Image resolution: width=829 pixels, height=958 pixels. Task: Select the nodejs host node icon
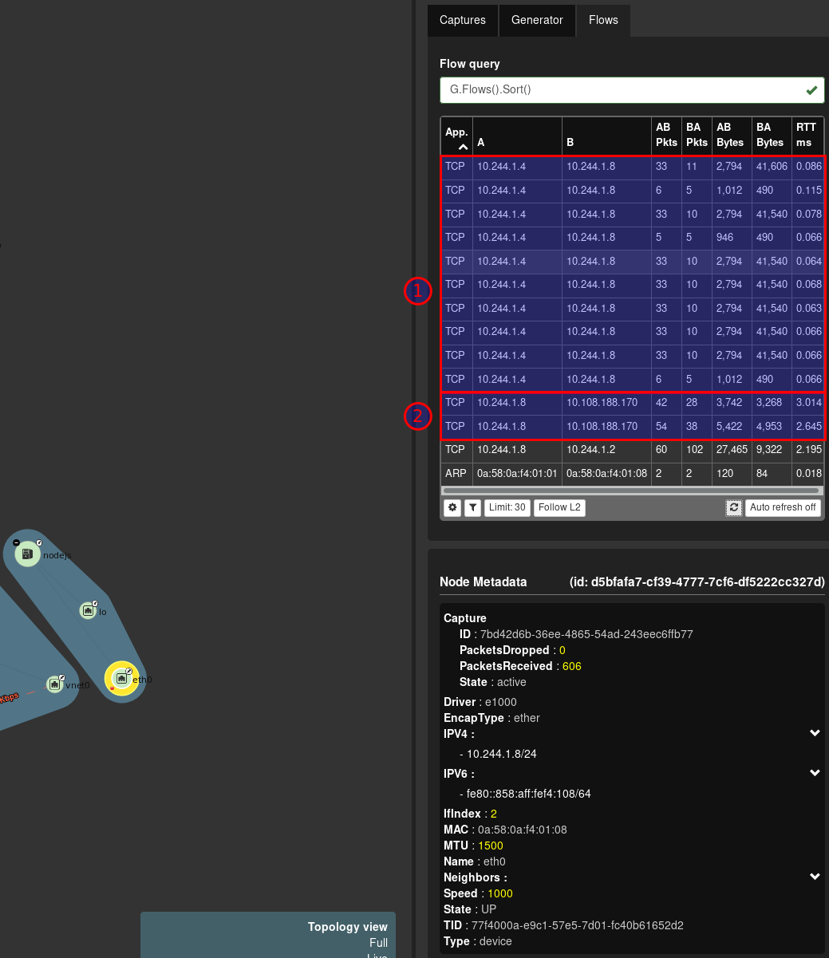coord(27,554)
